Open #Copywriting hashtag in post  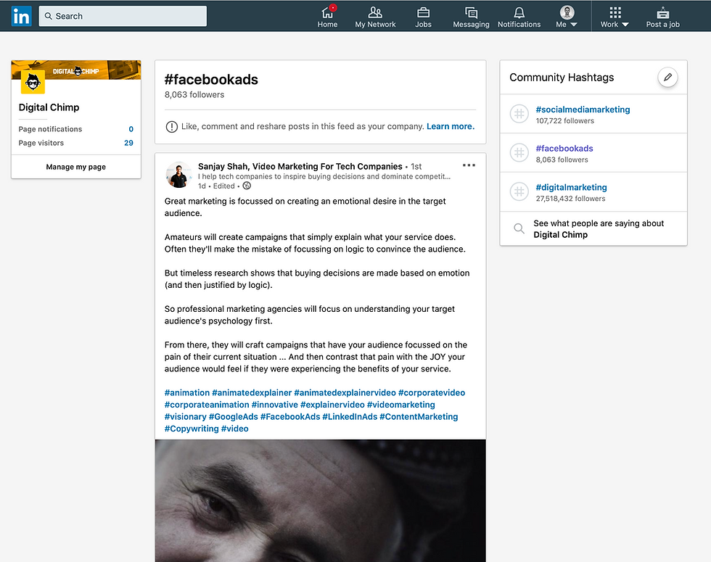tap(192, 429)
